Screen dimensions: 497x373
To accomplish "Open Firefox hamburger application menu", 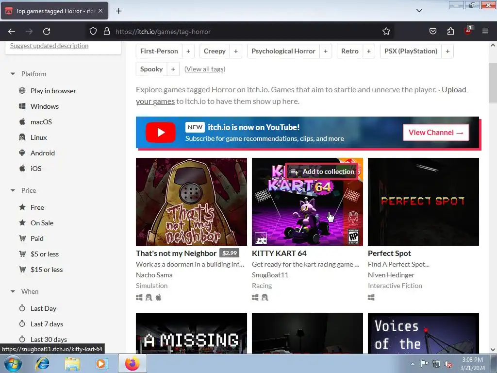I will [485, 31].
